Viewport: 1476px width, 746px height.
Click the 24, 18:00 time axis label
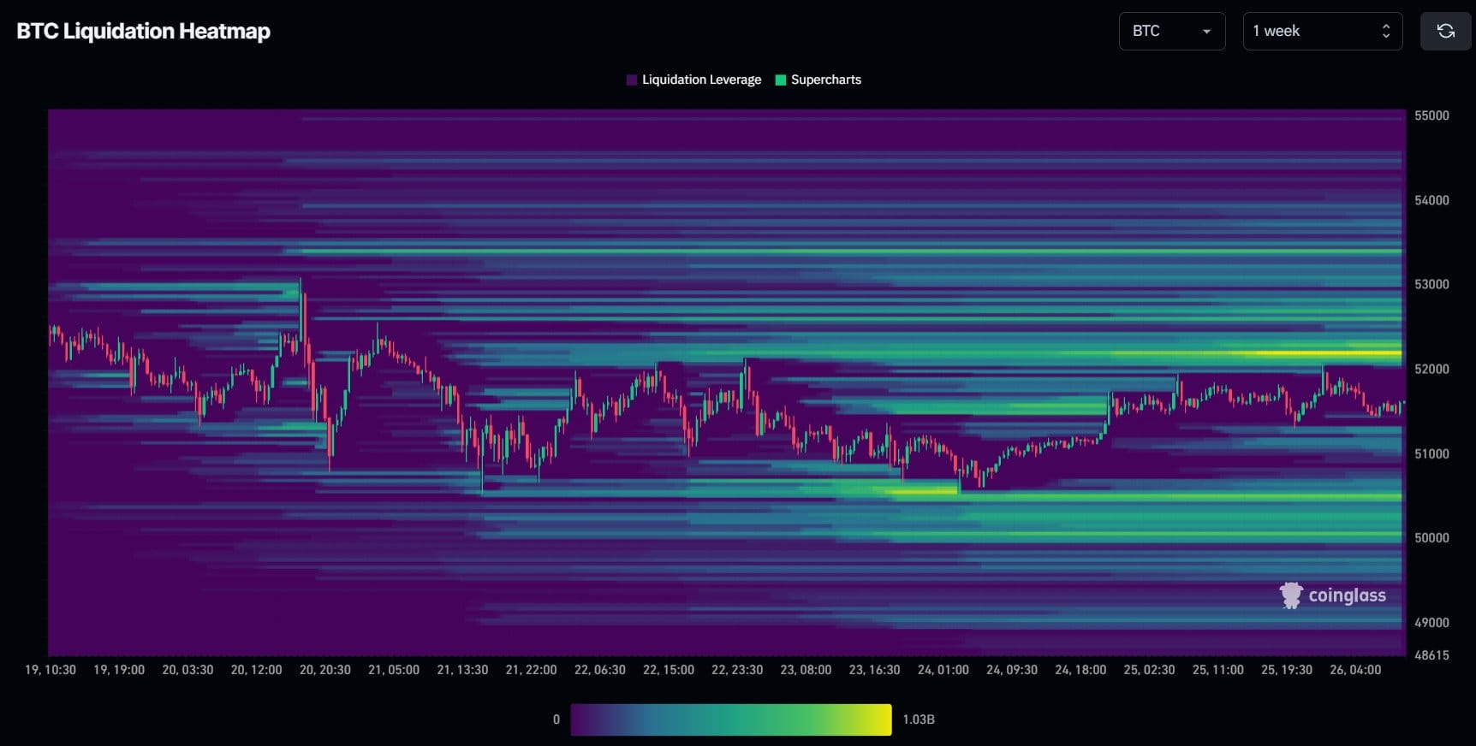[1080, 670]
